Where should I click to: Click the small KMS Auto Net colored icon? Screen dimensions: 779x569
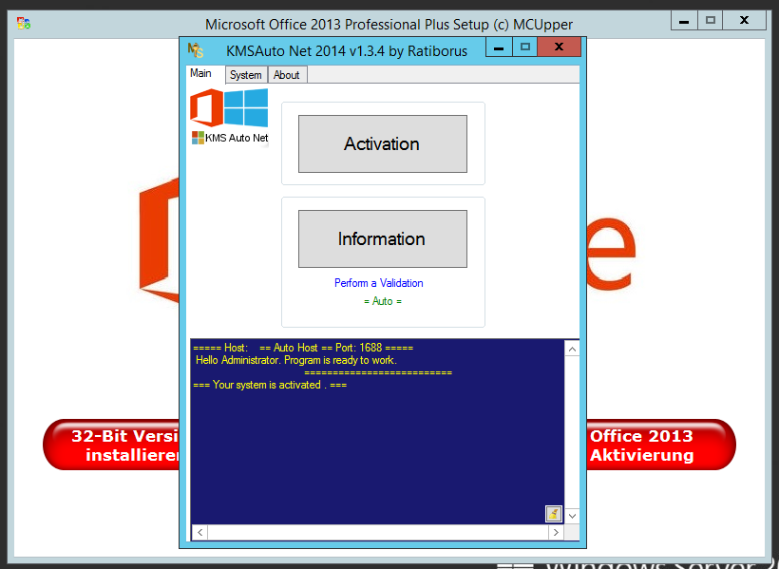click(x=198, y=138)
